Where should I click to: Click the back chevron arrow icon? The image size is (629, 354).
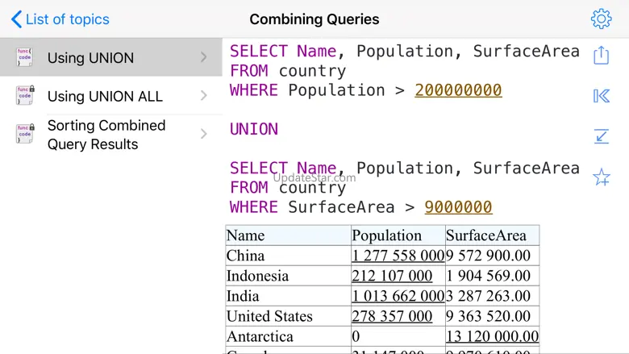tap(16, 19)
